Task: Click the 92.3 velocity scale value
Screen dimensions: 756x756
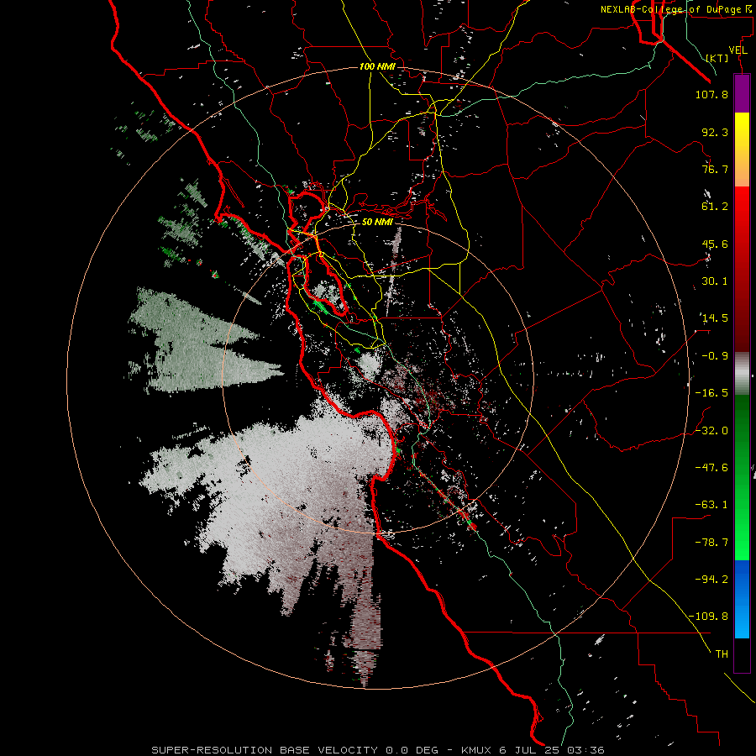Action: (715, 132)
